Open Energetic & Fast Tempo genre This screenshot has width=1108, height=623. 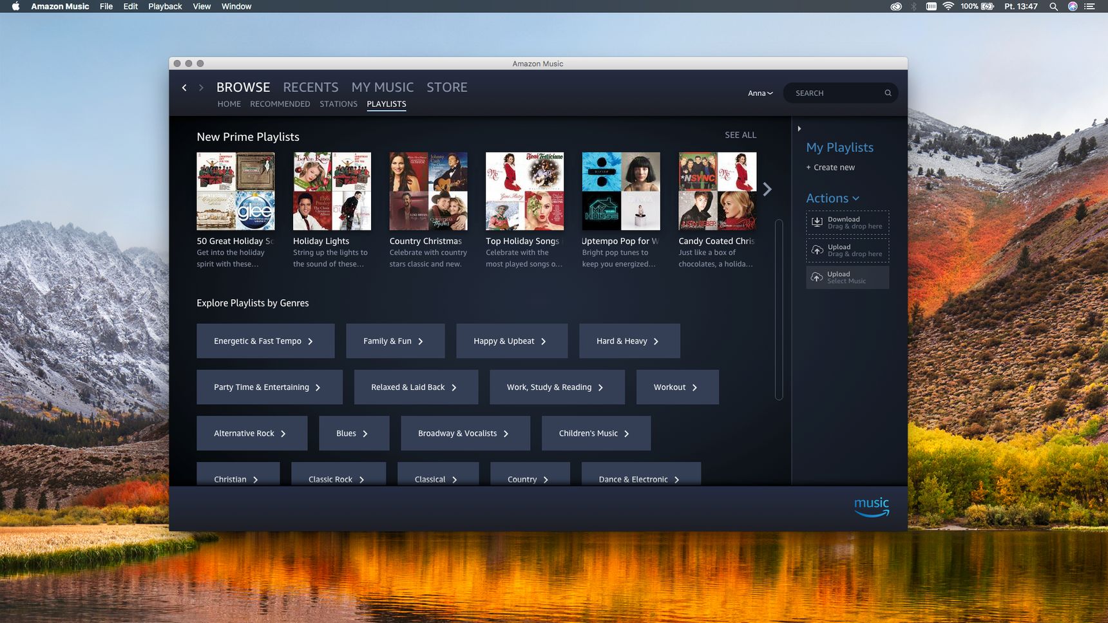(x=265, y=341)
